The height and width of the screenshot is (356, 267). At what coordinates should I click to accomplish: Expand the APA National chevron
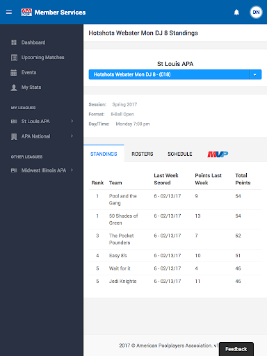coord(72,136)
